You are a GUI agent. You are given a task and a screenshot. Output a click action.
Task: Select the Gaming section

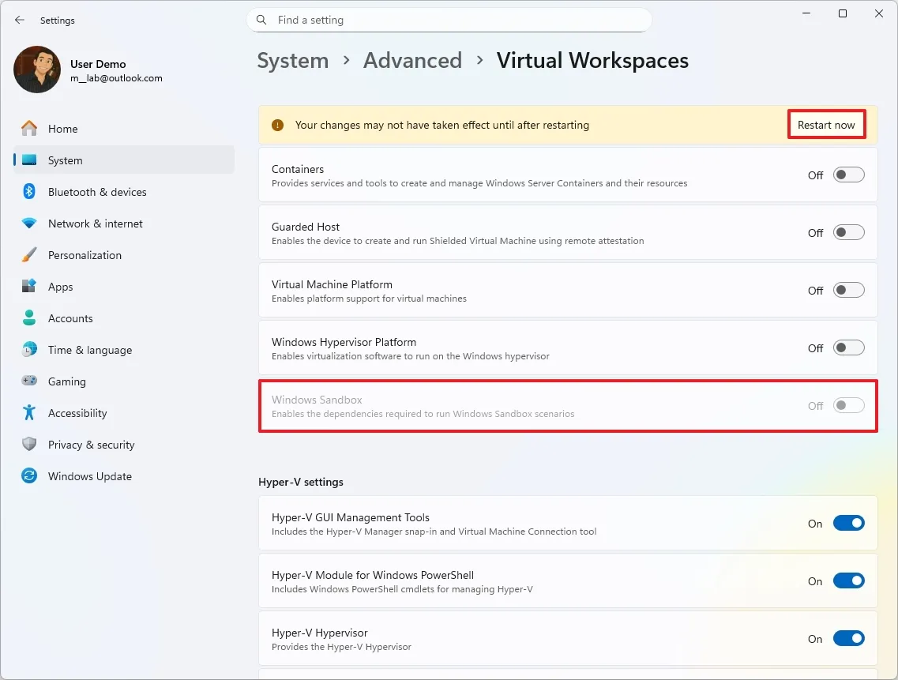pos(66,381)
